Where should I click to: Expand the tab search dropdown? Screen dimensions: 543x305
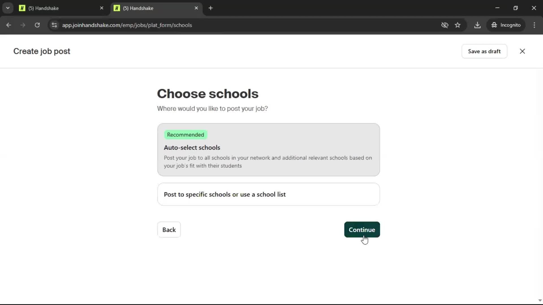[x=8, y=8]
